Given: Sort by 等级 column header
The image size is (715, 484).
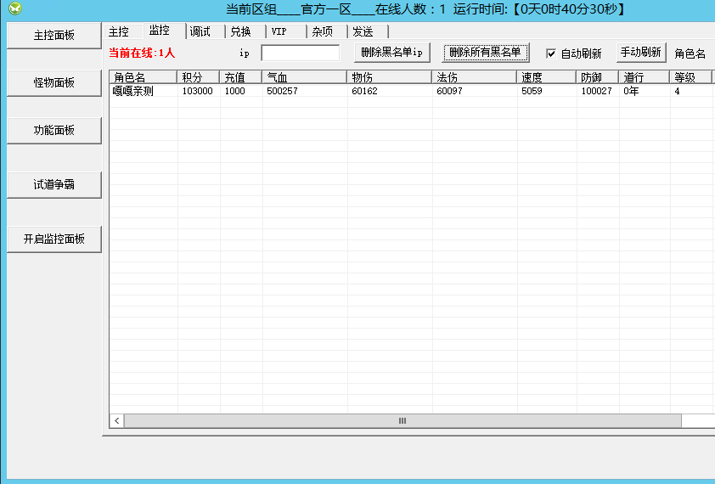Looking at the screenshot, I should [691, 77].
